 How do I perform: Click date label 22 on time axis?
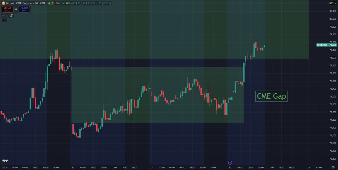[230, 167]
